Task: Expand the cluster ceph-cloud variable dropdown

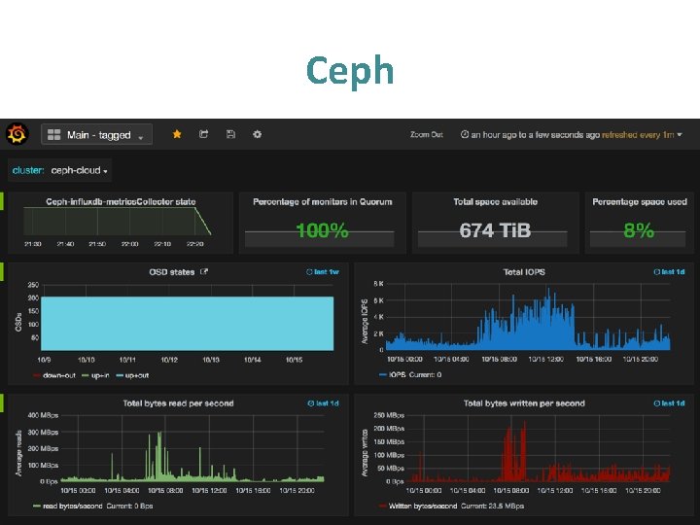Action: click(x=80, y=170)
